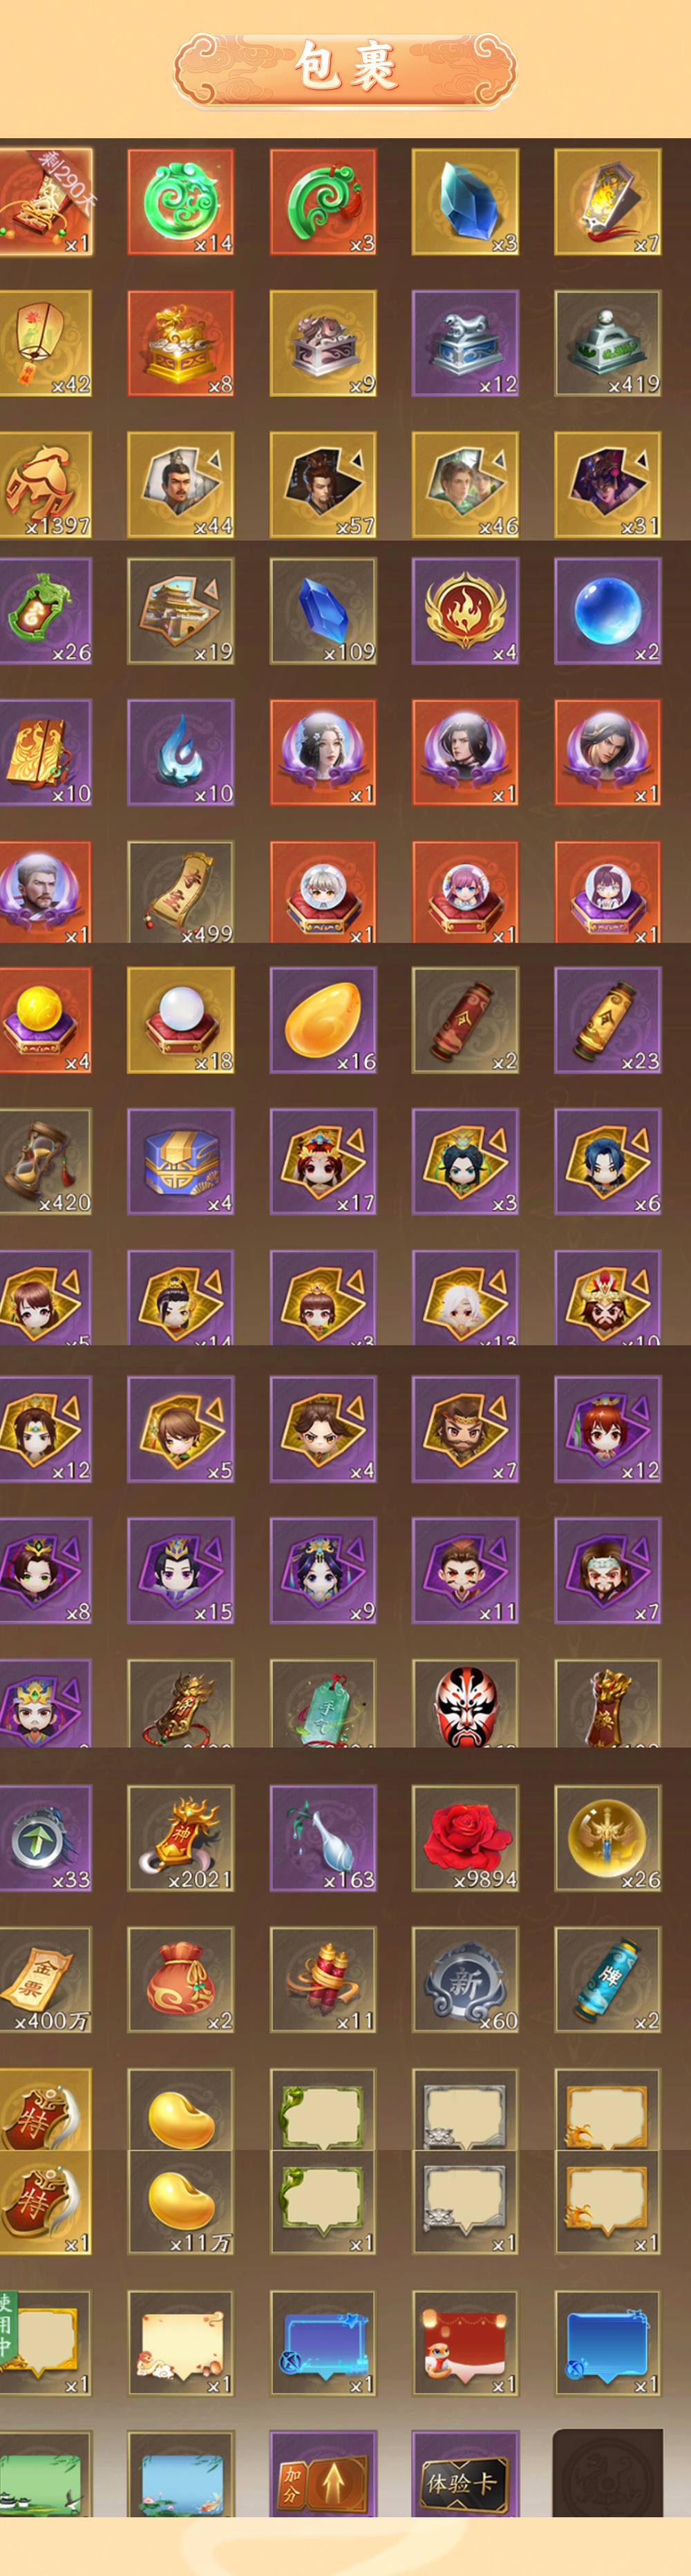Image resolution: width=691 pixels, height=2576 pixels.
Task: Select the sky lantern item x42
Action: tap(45, 343)
